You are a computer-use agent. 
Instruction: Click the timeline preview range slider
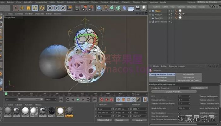click(x=31, y=100)
